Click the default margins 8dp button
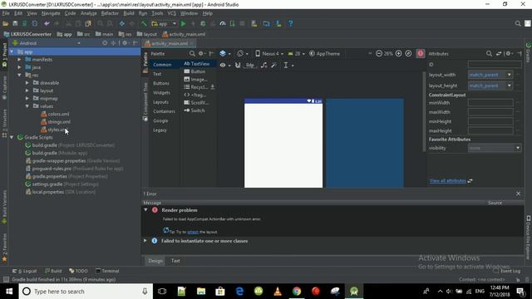 point(250,65)
